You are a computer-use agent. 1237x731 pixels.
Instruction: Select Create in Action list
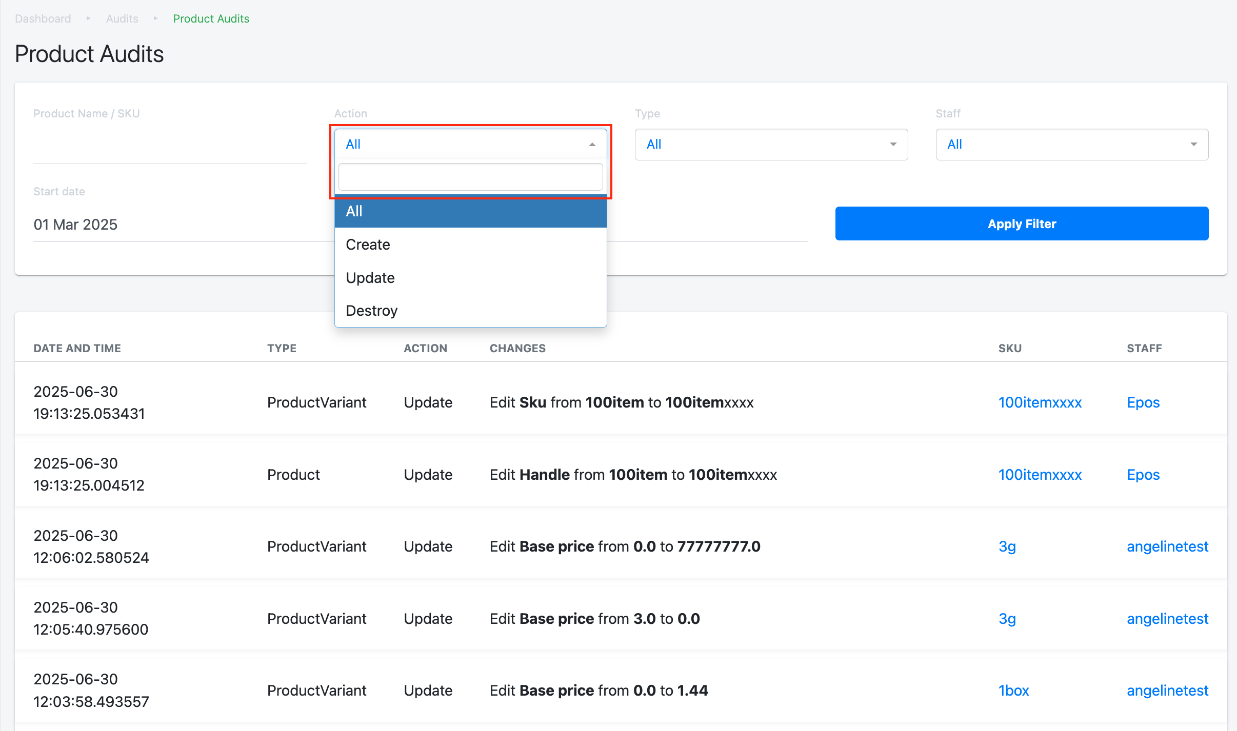[368, 245]
